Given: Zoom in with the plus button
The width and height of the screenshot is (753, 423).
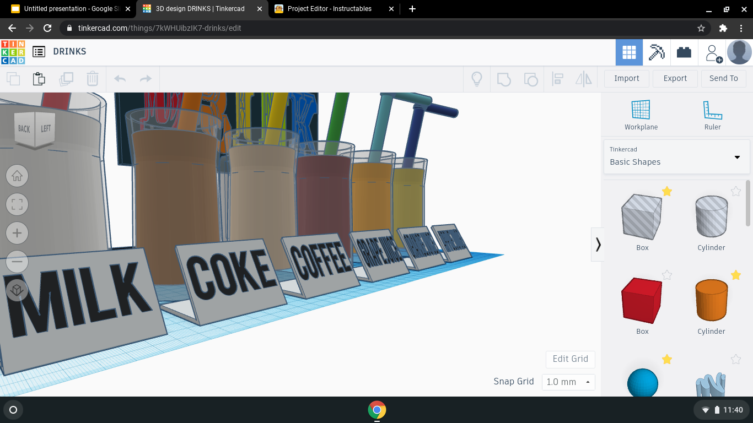Looking at the screenshot, I should click(x=17, y=234).
